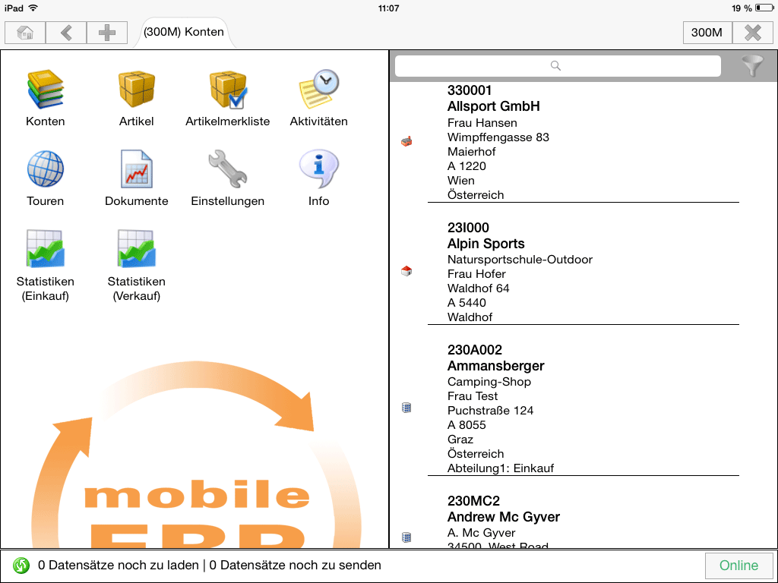Viewport: 778px width, 583px height.
Task: Open the Artikel box icon
Action: [x=137, y=89]
